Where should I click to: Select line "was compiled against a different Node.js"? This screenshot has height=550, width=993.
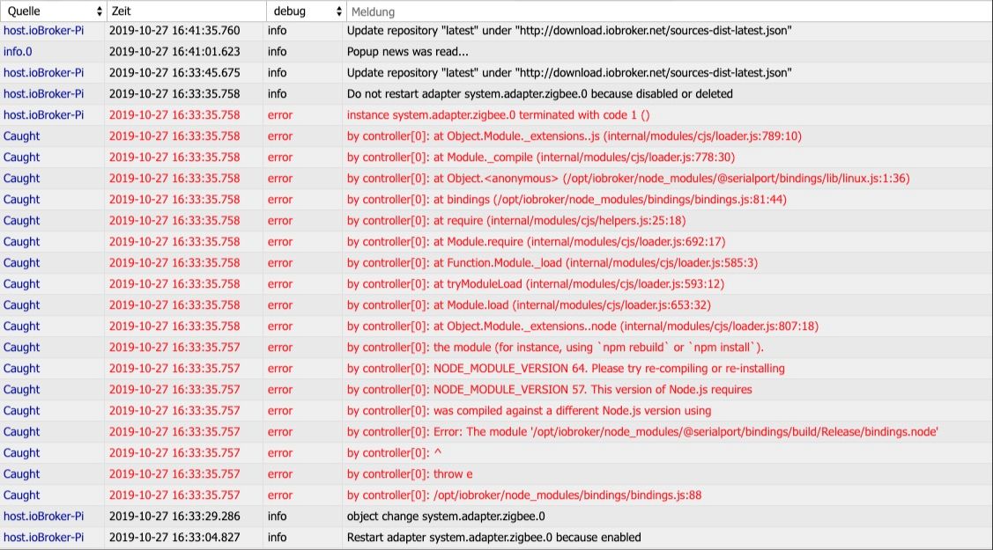529,411
